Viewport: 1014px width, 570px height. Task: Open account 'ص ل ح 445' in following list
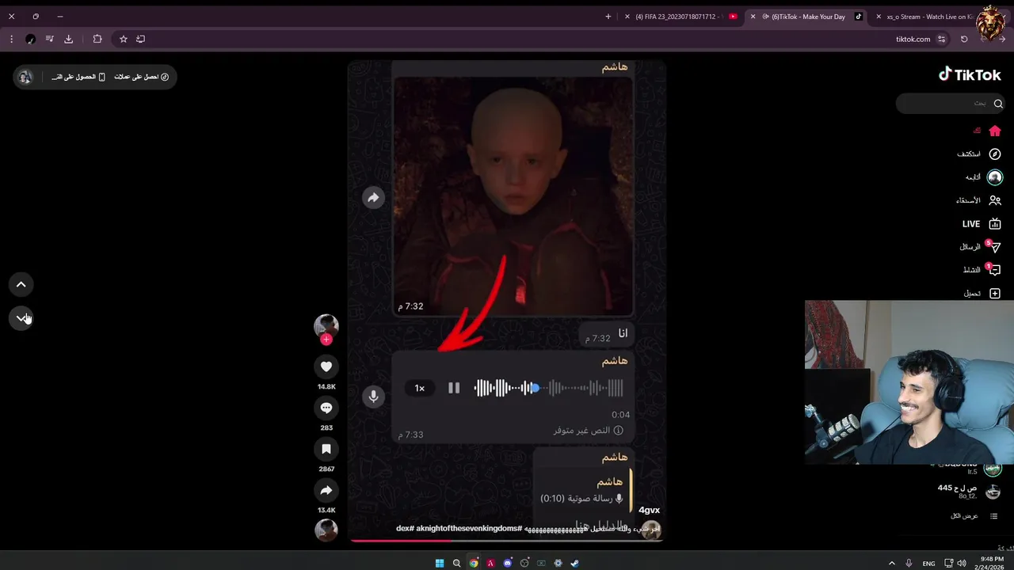[x=969, y=491]
